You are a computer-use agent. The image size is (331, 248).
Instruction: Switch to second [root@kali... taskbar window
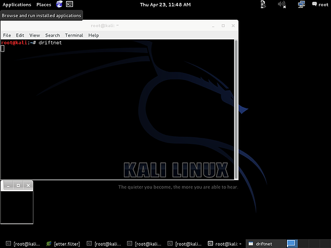[104, 244]
